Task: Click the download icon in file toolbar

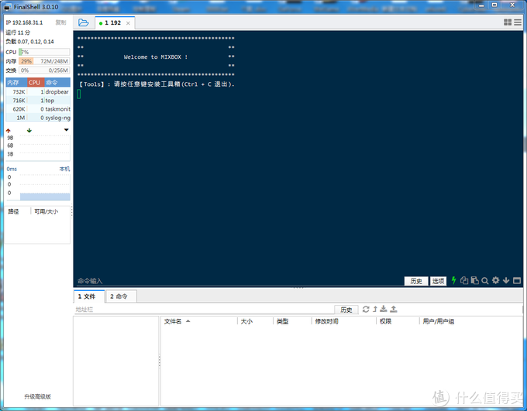Action: coord(384,310)
